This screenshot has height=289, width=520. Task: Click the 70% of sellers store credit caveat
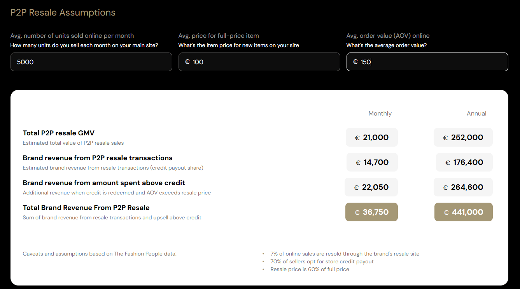(x=322, y=261)
